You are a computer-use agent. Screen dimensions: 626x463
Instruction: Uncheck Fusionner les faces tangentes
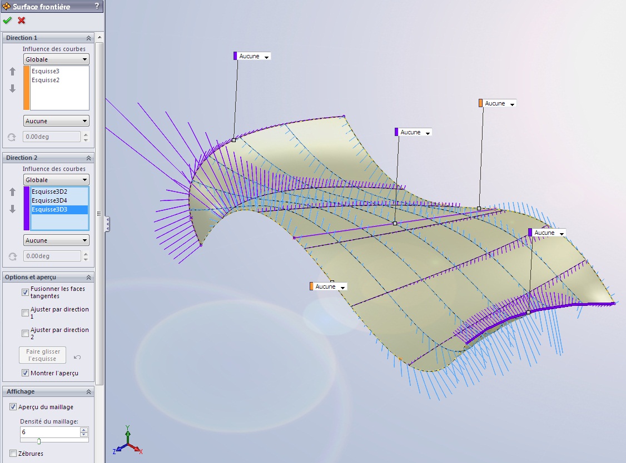click(x=25, y=292)
